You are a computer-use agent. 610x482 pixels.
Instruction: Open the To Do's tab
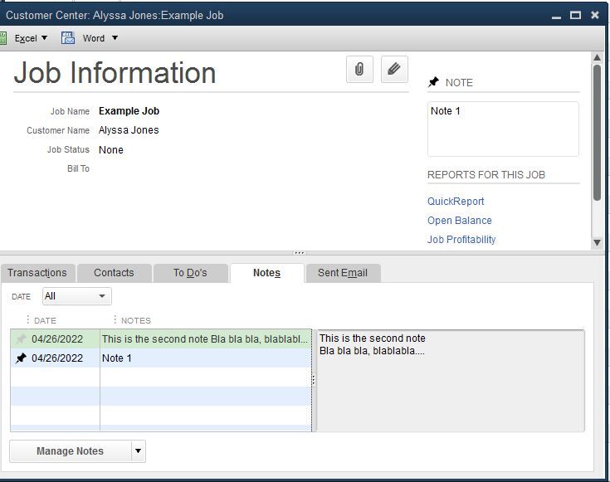190,273
